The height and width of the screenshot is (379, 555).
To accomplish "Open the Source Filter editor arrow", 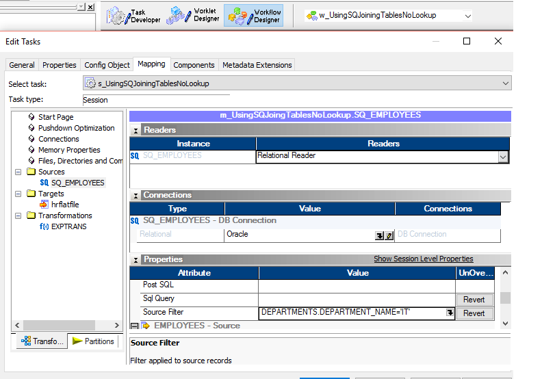I will click(450, 313).
